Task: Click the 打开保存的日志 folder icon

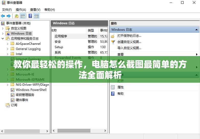Action: pyautogui.click(x=113, y=36)
